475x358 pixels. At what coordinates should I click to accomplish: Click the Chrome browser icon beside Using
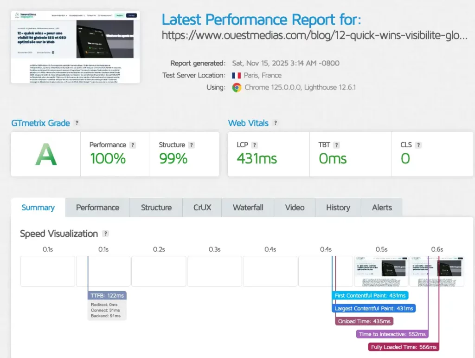click(x=237, y=87)
